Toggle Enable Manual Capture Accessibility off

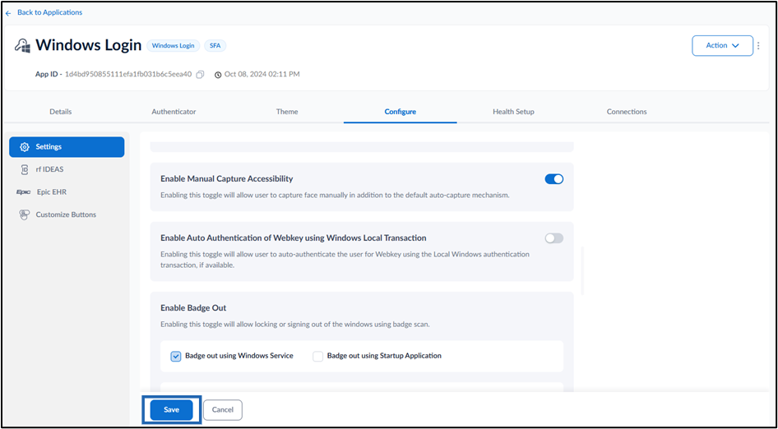click(x=554, y=179)
